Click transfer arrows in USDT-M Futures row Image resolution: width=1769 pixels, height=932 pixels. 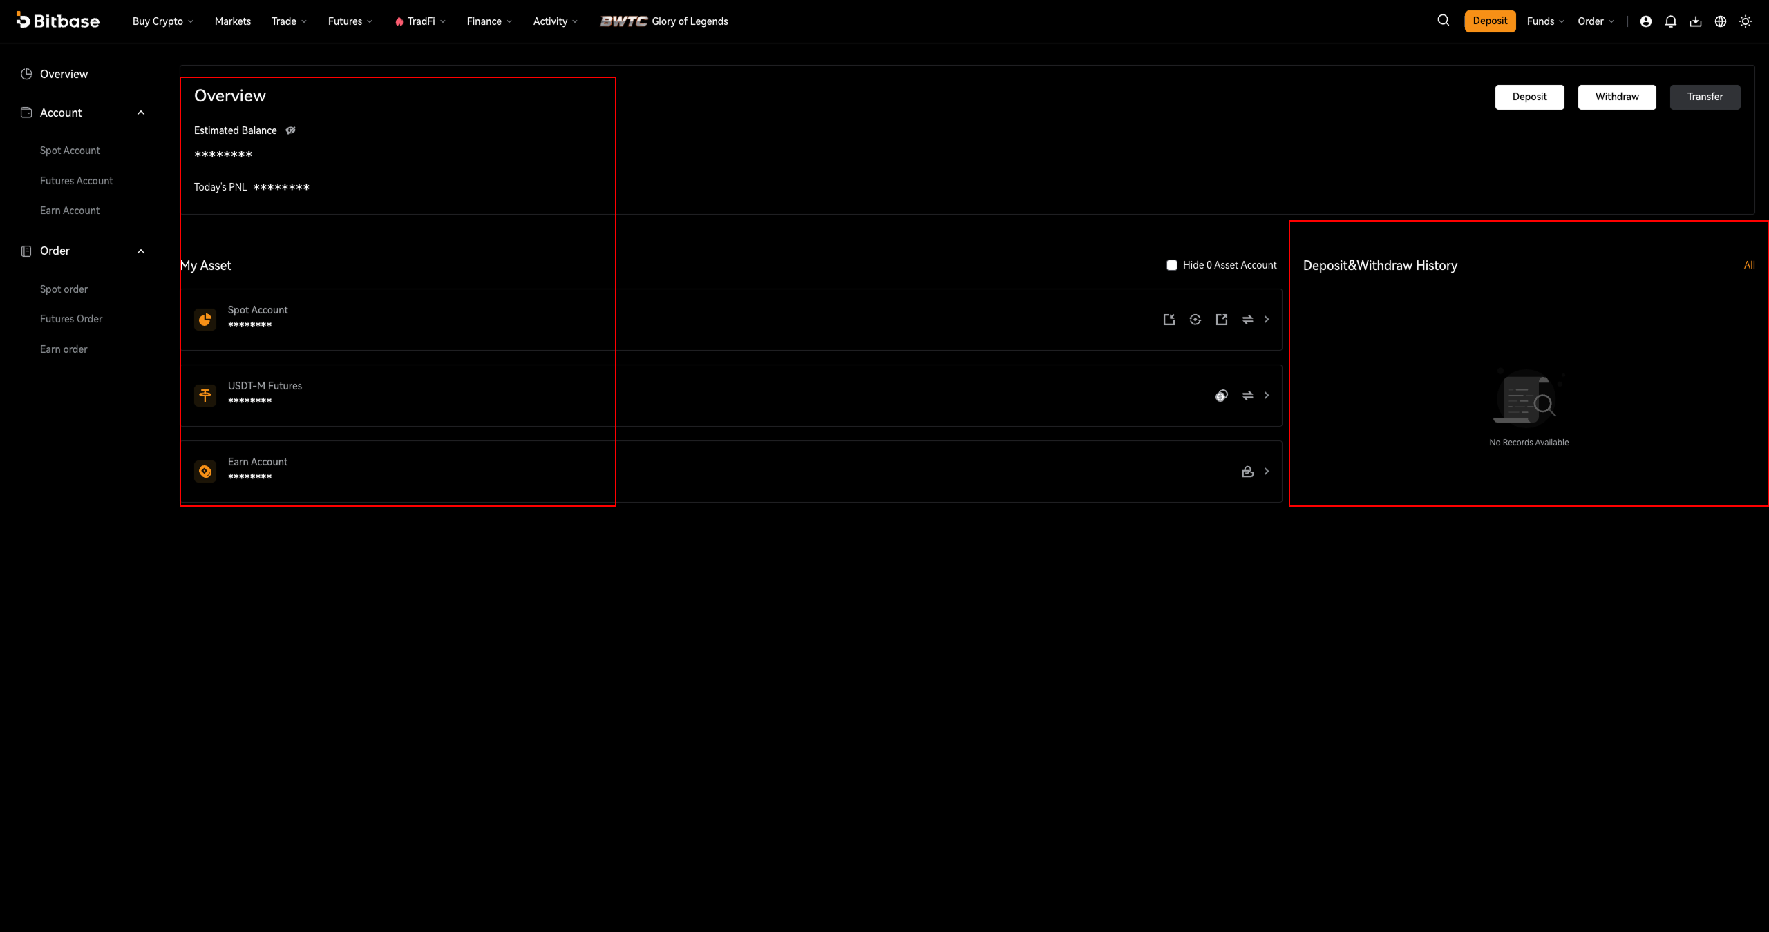(1248, 396)
